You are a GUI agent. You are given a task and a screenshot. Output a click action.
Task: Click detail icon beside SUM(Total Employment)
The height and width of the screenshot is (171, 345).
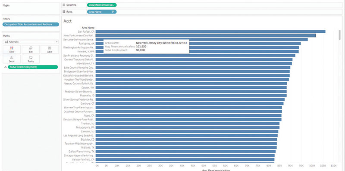(5, 67)
